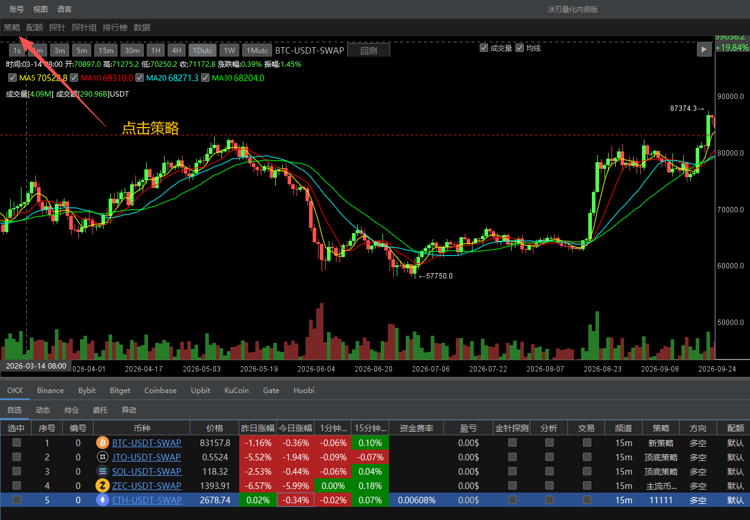Select the 5m timeframe button
Image resolution: width=750 pixels, height=520 pixels.
(x=82, y=51)
